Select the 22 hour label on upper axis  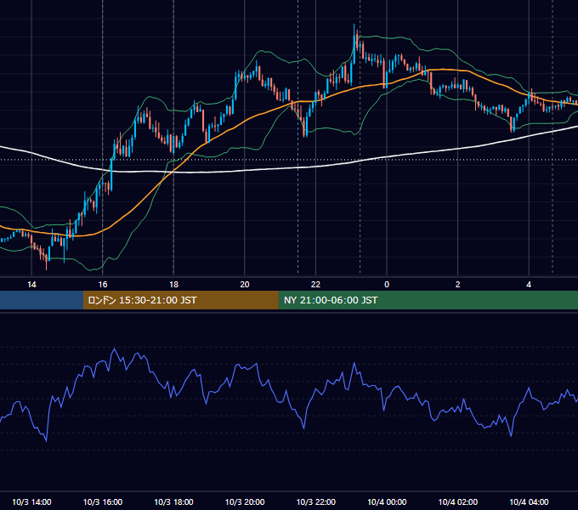pyautogui.click(x=315, y=285)
